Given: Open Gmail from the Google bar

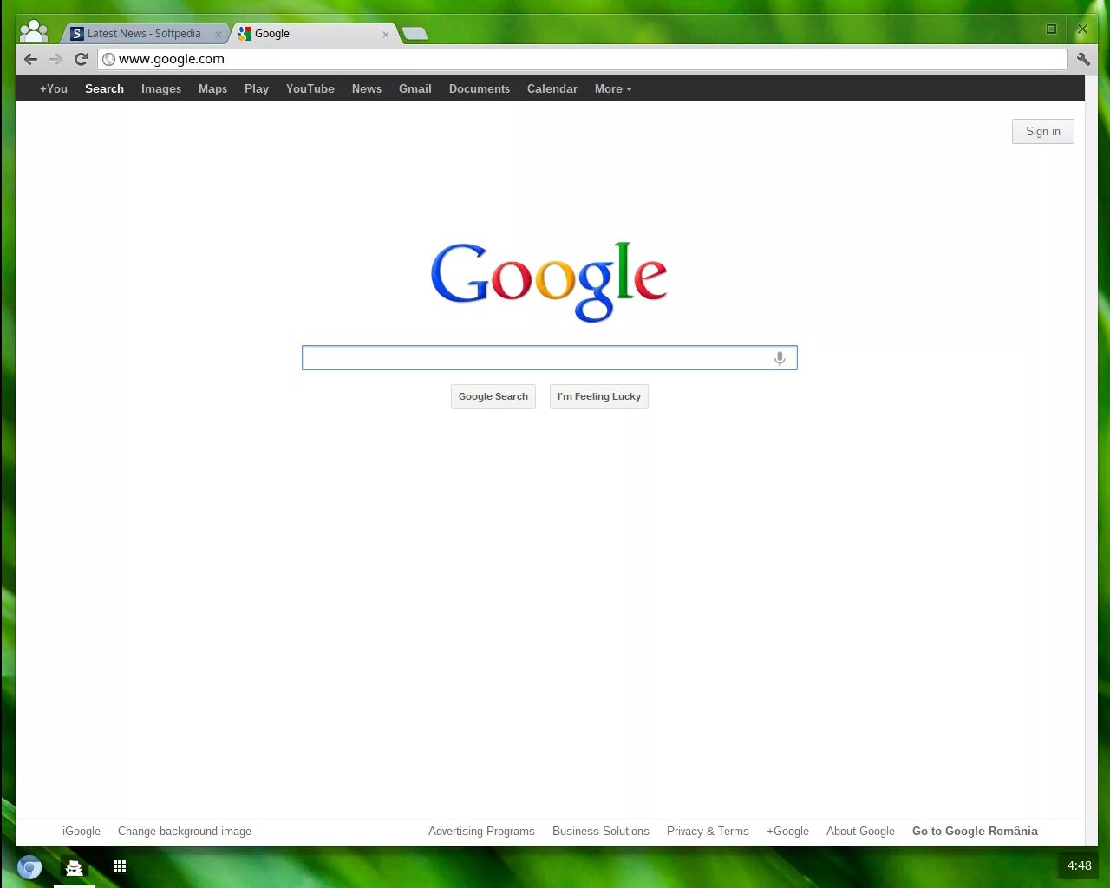Looking at the screenshot, I should click(415, 88).
